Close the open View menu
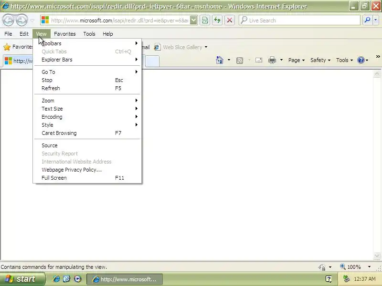Viewport: 382px width, 286px height. [41, 34]
